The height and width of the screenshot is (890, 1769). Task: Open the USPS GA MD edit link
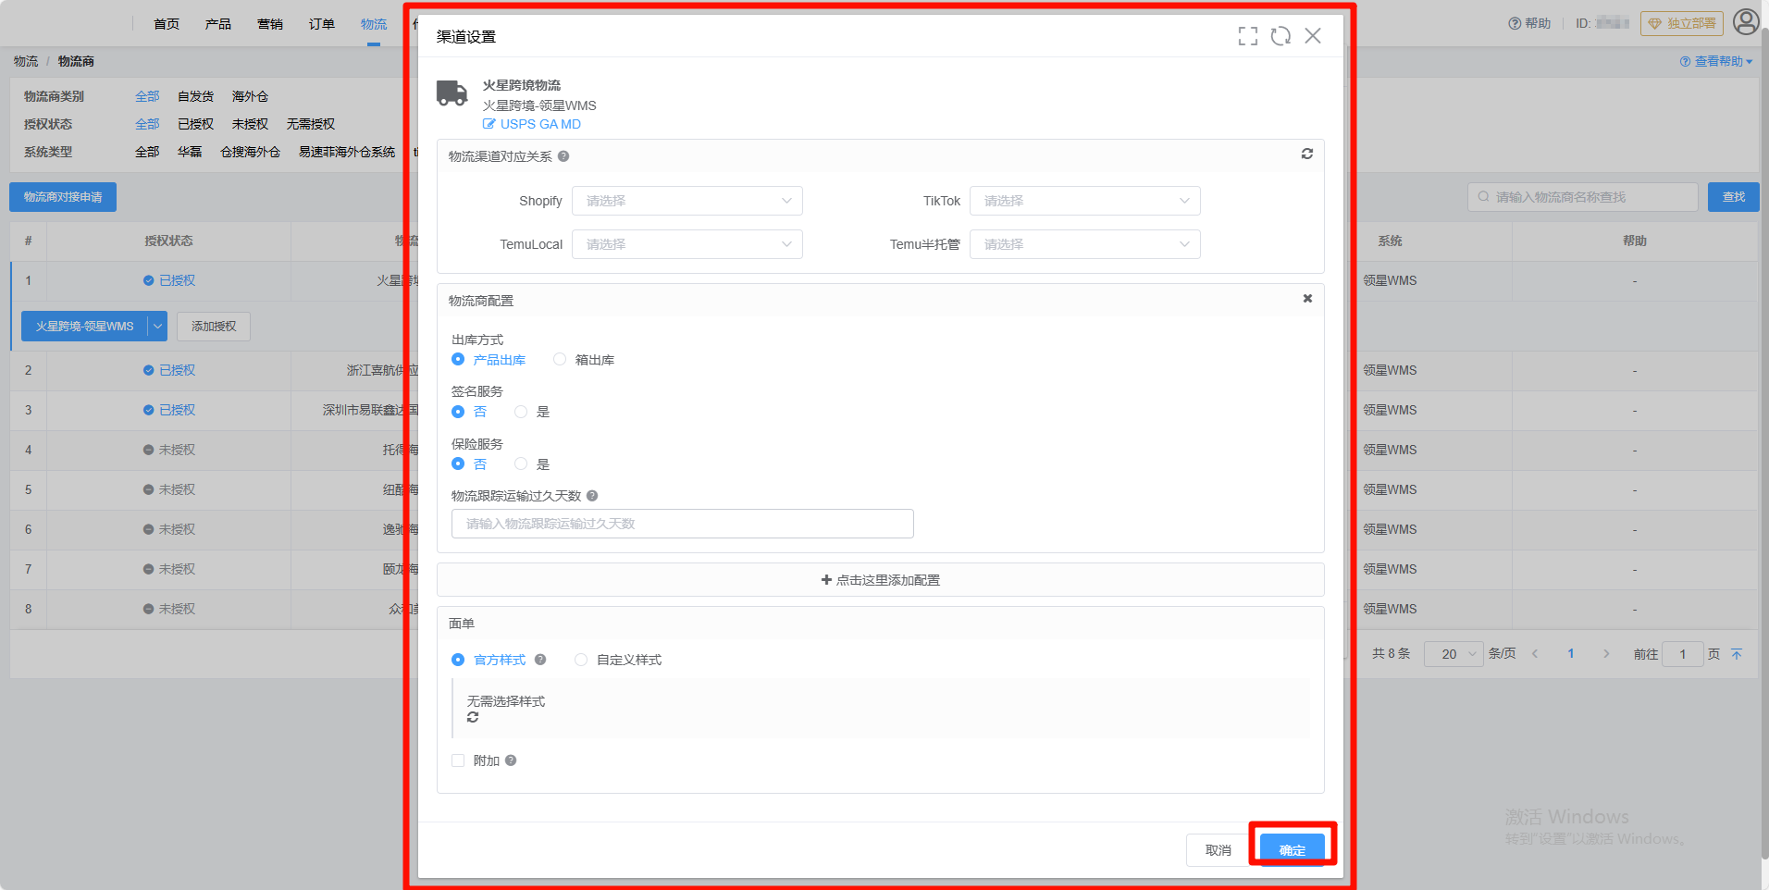click(x=532, y=124)
